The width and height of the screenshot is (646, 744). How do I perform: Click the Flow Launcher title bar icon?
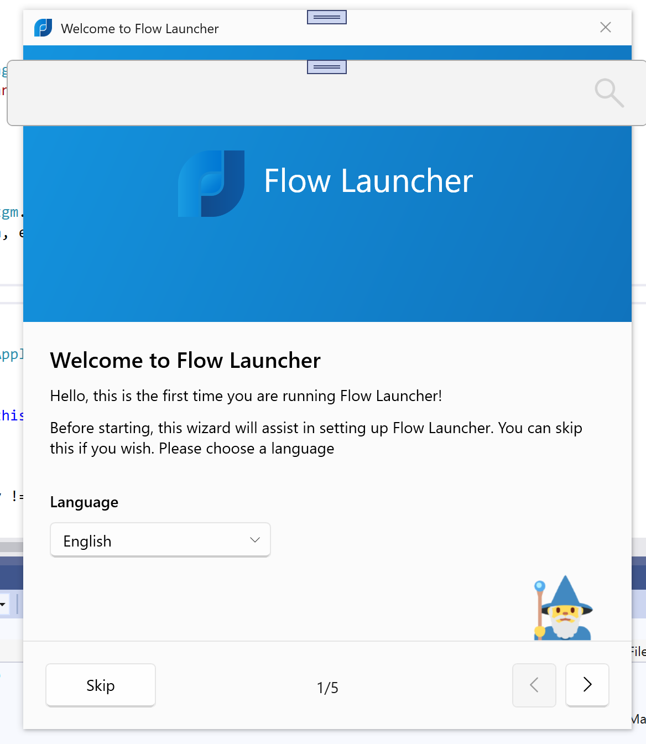pos(43,28)
